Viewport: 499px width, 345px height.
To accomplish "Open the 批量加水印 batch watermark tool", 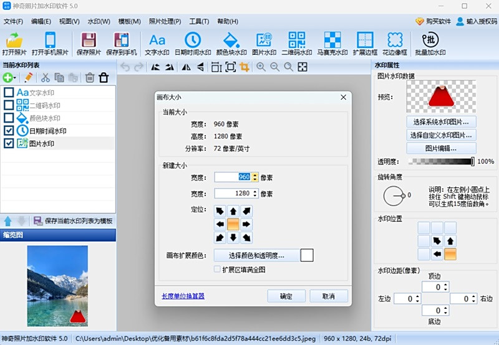I will [430, 42].
